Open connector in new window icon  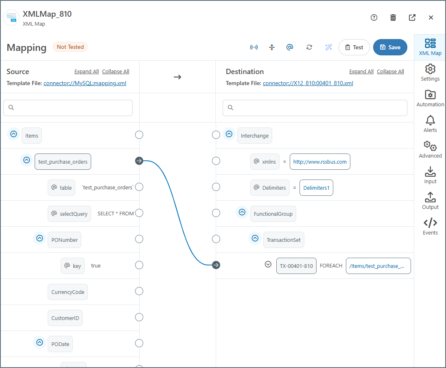(412, 18)
